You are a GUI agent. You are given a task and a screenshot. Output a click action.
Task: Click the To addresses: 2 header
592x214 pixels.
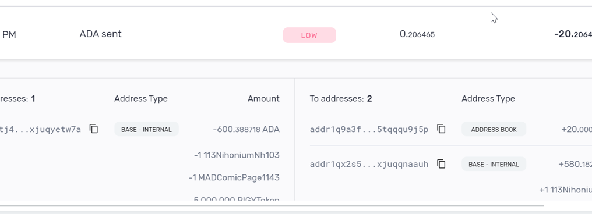click(x=341, y=99)
